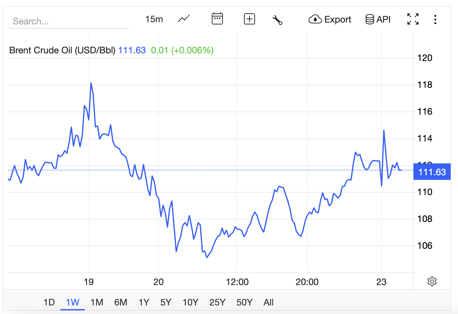Click the 111.63 current price label
Viewport: 458px width, 314px height.
pos(432,172)
